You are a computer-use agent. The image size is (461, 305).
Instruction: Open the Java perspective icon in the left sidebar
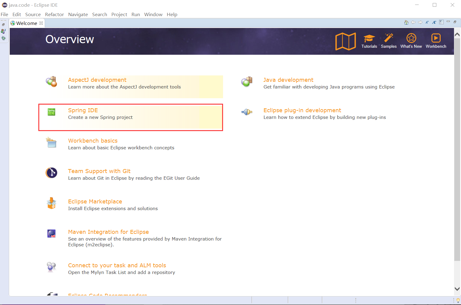(3, 31)
